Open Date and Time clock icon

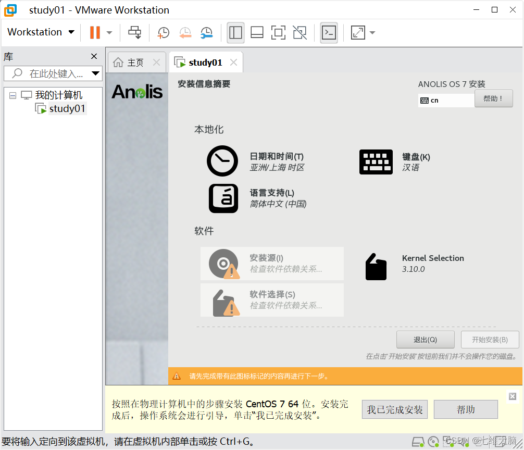point(222,161)
